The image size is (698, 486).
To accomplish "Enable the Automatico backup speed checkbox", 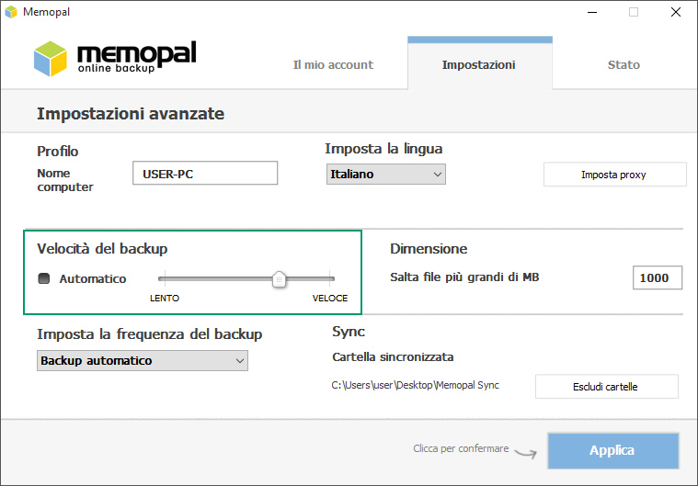I will [x=43, y=278].
